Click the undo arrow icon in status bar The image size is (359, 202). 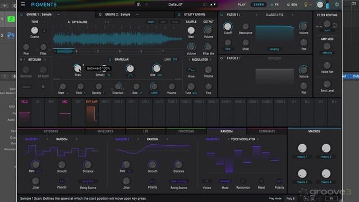306,199
